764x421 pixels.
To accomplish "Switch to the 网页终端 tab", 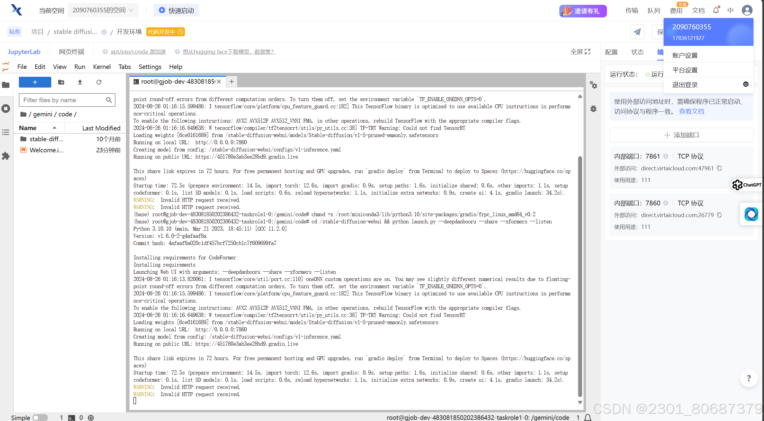I will pyautogui.click(x=71, y=52).
